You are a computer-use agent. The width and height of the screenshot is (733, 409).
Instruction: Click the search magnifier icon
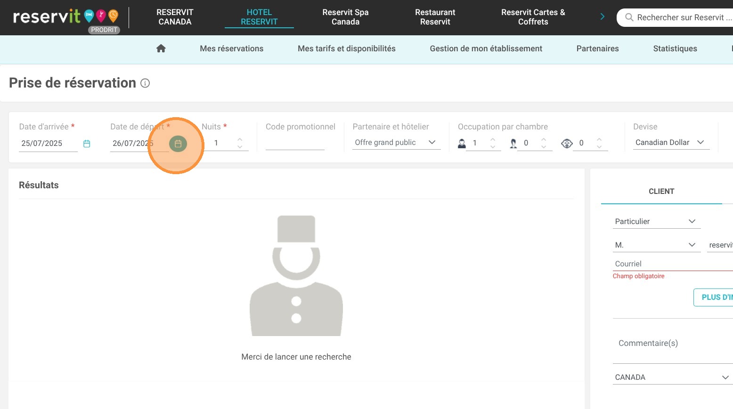click(629, 17)
